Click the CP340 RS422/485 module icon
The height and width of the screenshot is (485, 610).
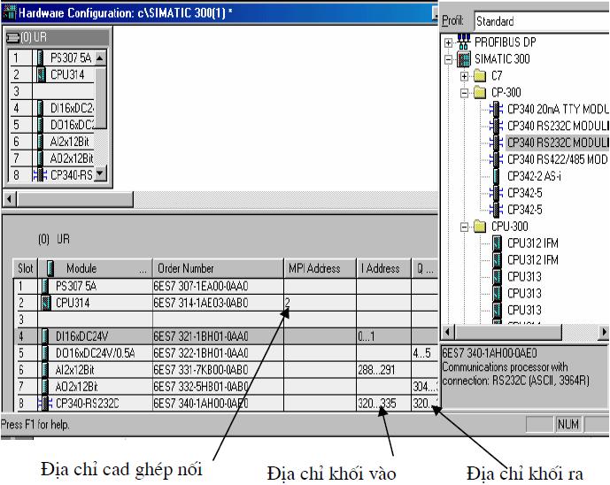point(496,159)
